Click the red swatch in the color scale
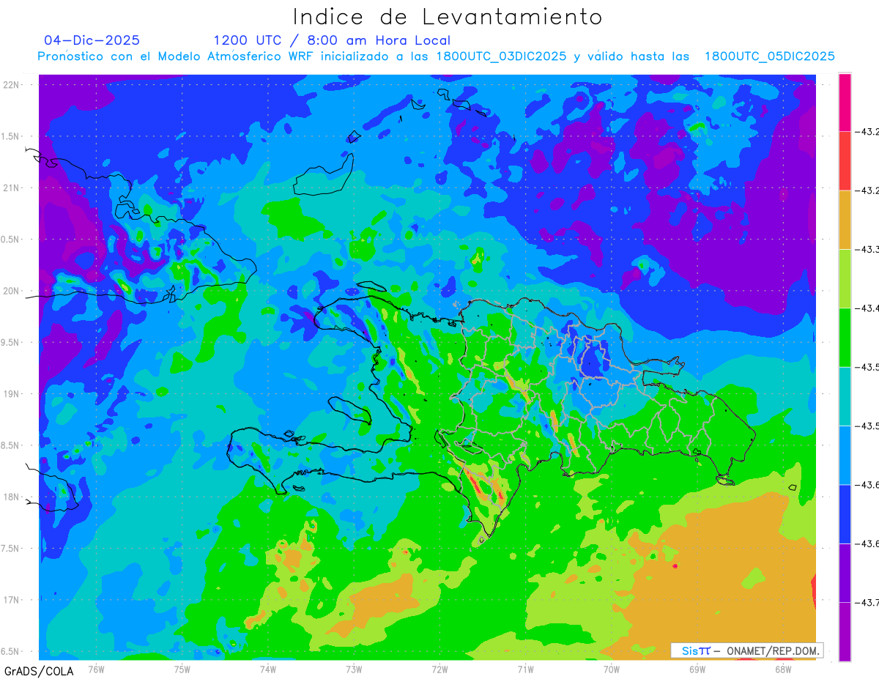The height and width of the screenshot is (679, 879). coord(845,161)
